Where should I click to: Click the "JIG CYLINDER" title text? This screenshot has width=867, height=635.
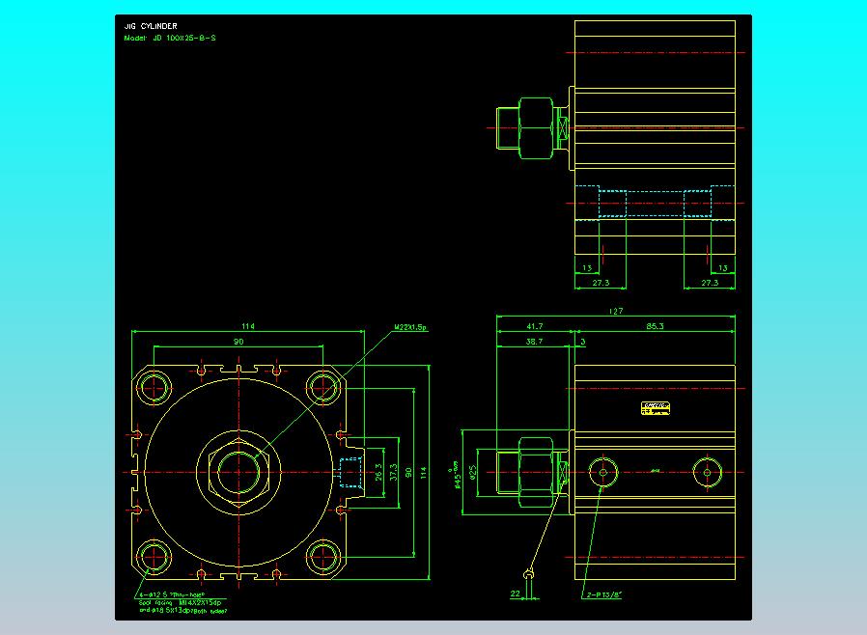coord(151,26)
